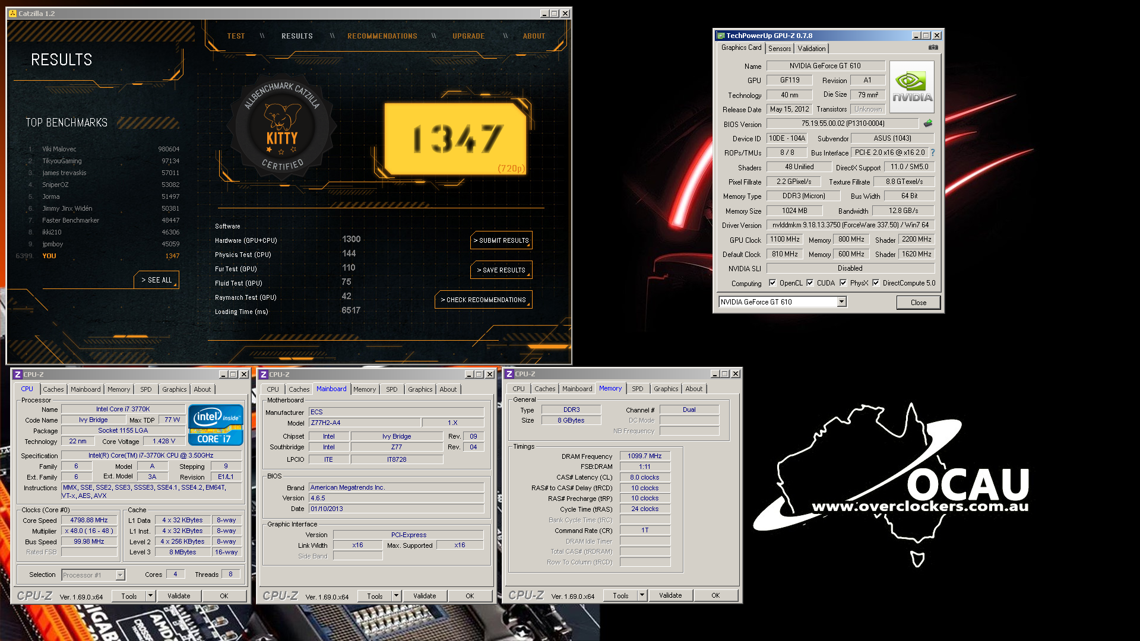Image resolution: width=1140 pixels, height=641 pixels.
Task: Click the GPU-Z title bar app icon
Action: (x=721, y=36)
